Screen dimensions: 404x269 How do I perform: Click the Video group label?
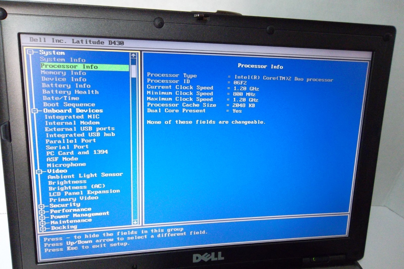(x=57, y=171)
